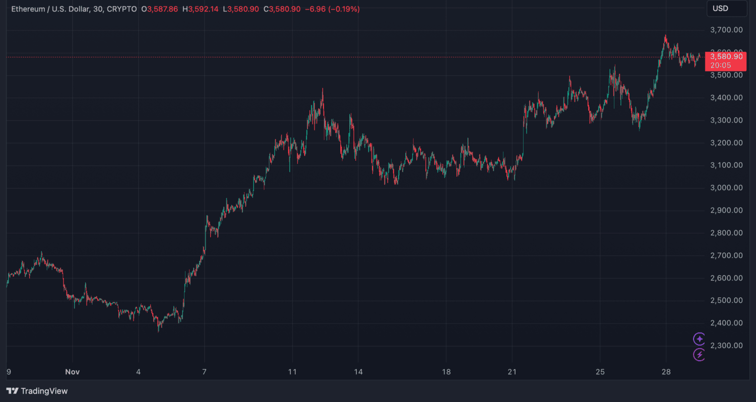Click the 3,000.00 price axis label
This screenshot has width=756, height=402.
coord(725,188)
